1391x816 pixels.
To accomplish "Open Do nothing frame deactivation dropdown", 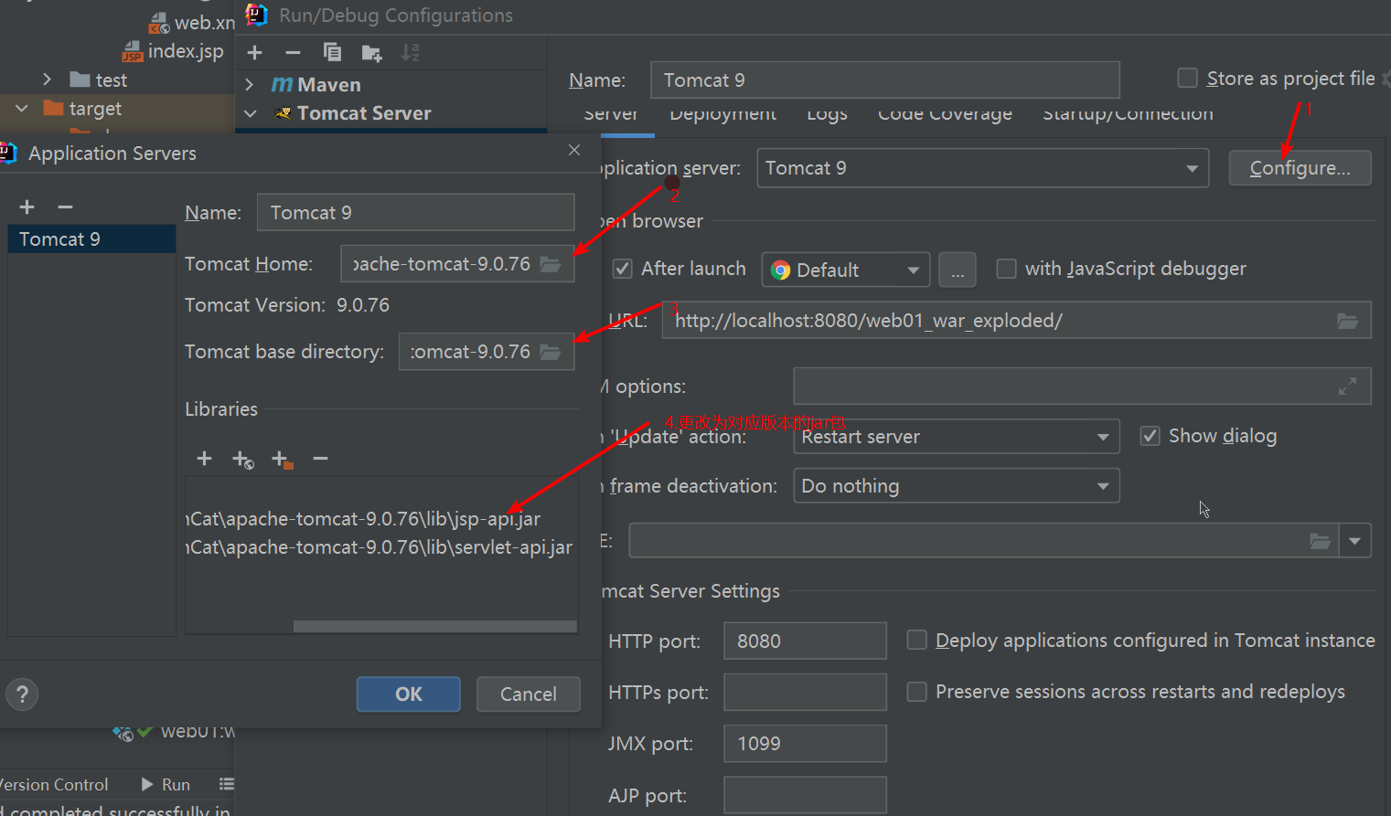I will 957,486.
